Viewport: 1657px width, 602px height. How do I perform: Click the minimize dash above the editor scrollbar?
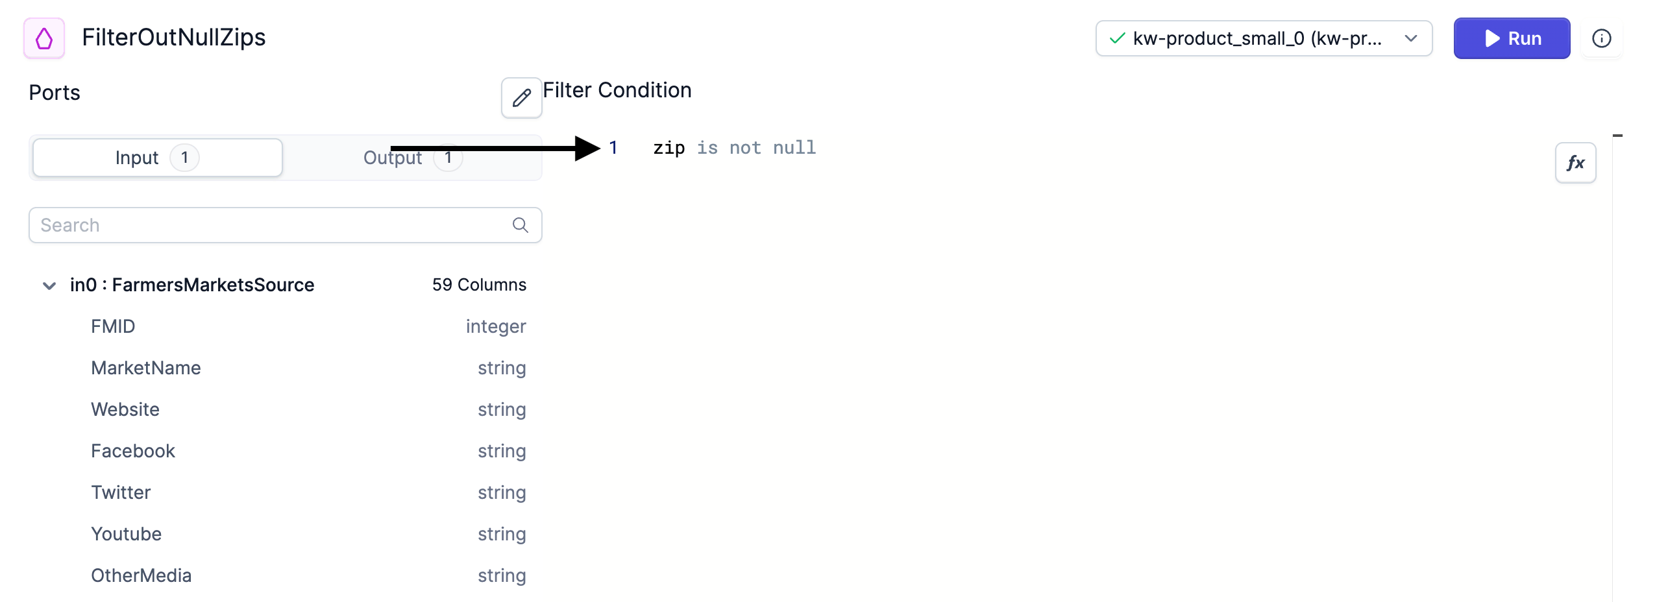click(1617, 136)
